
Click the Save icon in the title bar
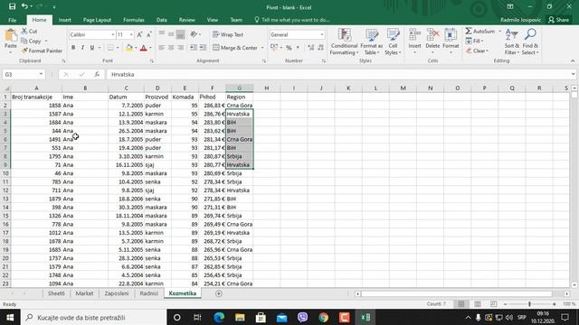pos(12,6)
